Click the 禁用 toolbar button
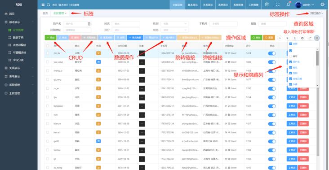 coord(120,38)
